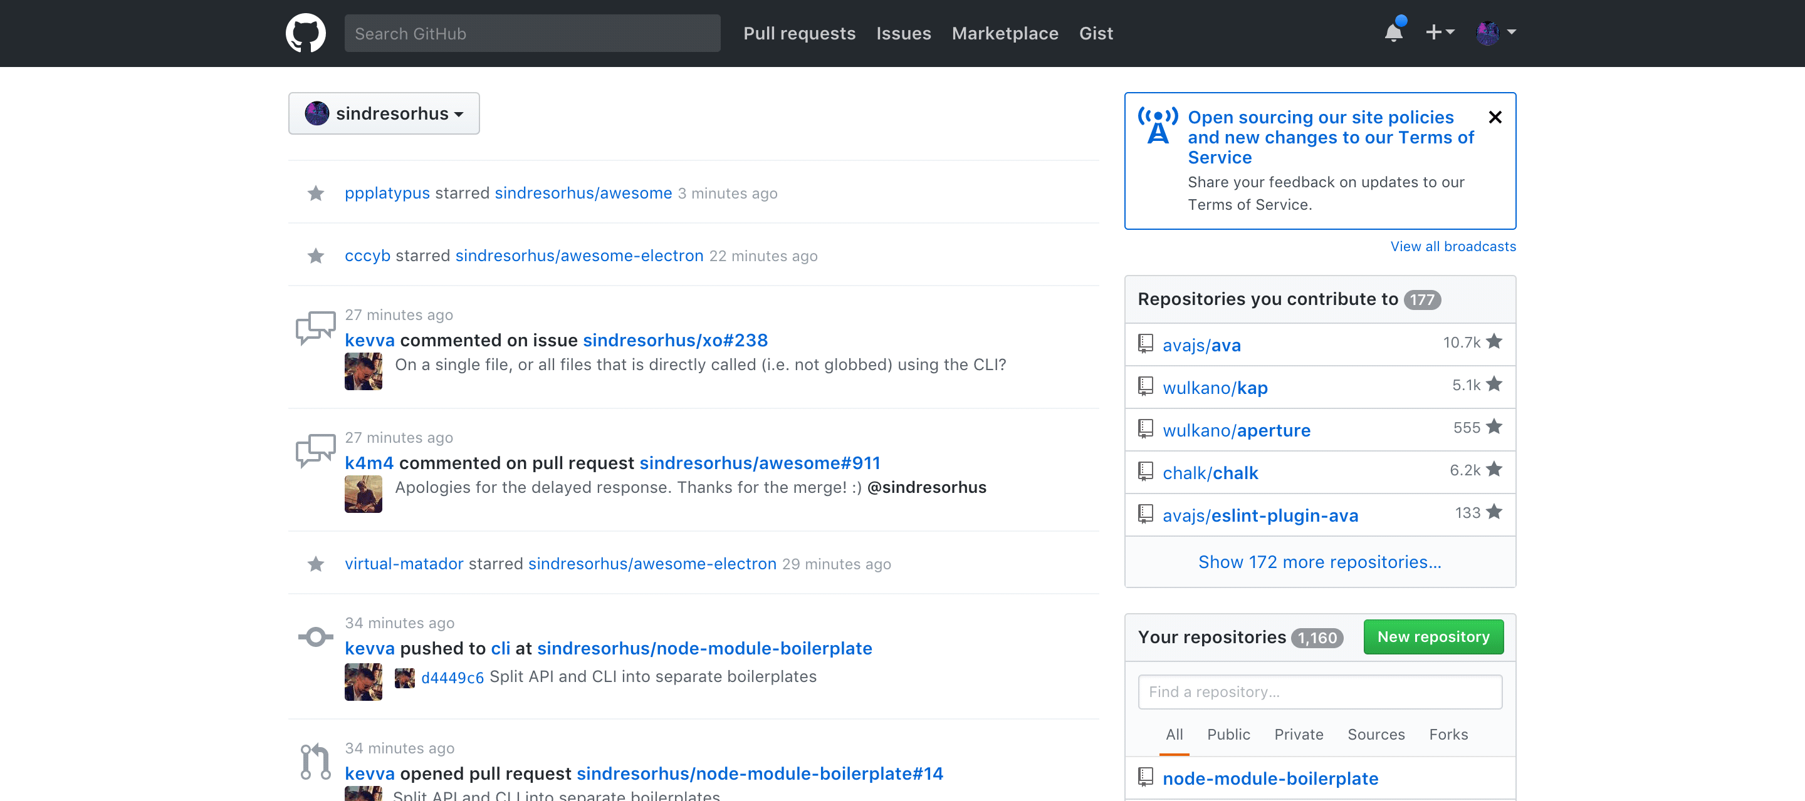The height and width of the screenshot is (801, 1805).
Task: Click star icon on avajs/ava row
Action: point(1494,342)
